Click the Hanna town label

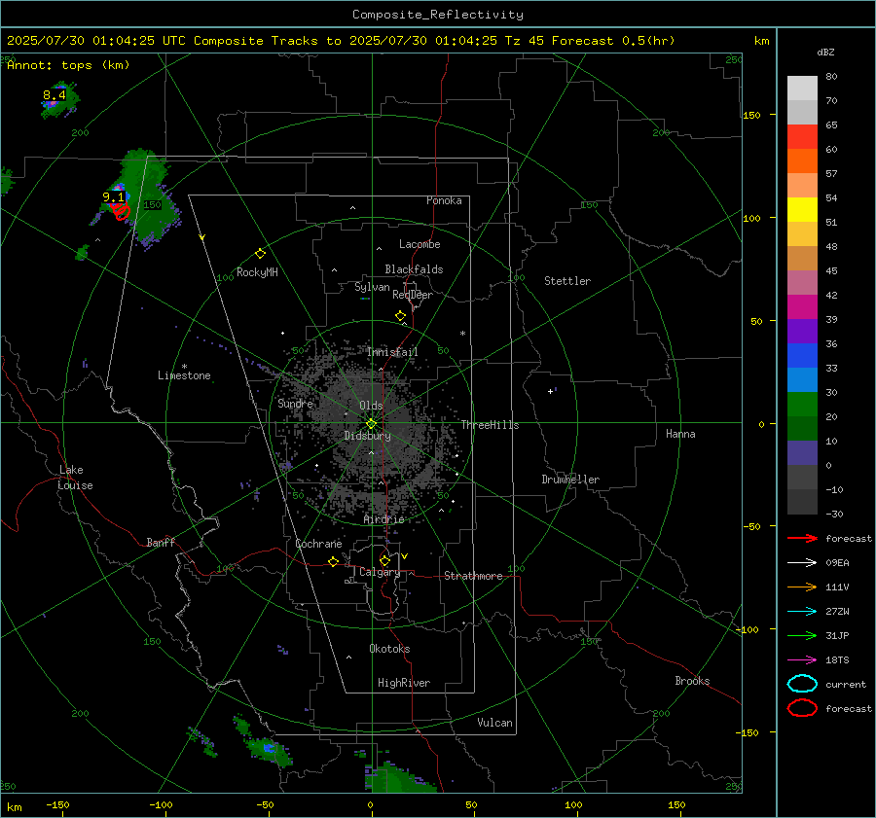coord(680,434)
